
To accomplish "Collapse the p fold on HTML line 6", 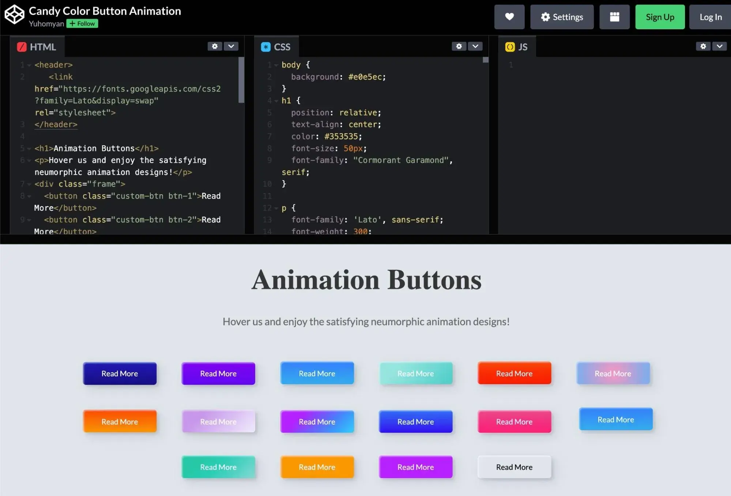I will [29, 161].
